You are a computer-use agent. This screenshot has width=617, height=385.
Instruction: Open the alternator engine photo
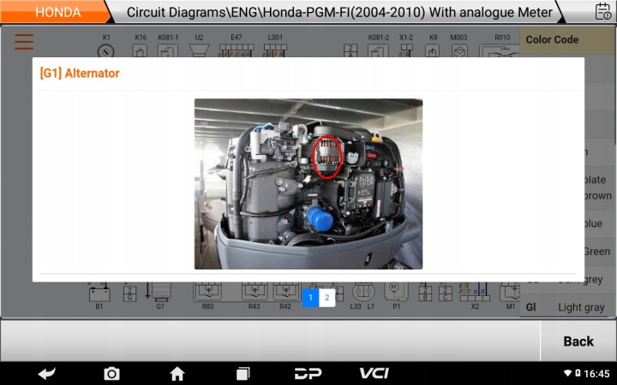[x=308, y=184]
